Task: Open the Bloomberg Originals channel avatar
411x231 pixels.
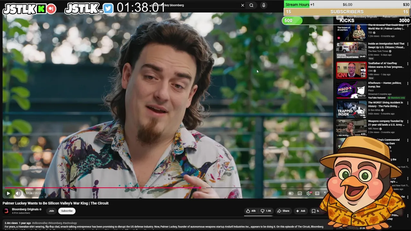Action: click(6, 211)
